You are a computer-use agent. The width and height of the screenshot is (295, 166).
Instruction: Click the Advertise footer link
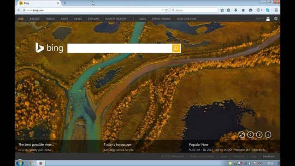tap(239, 157)
